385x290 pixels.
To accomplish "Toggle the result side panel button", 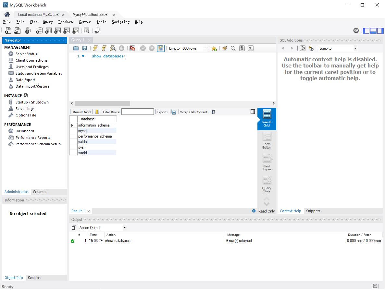I will (253, 112).
